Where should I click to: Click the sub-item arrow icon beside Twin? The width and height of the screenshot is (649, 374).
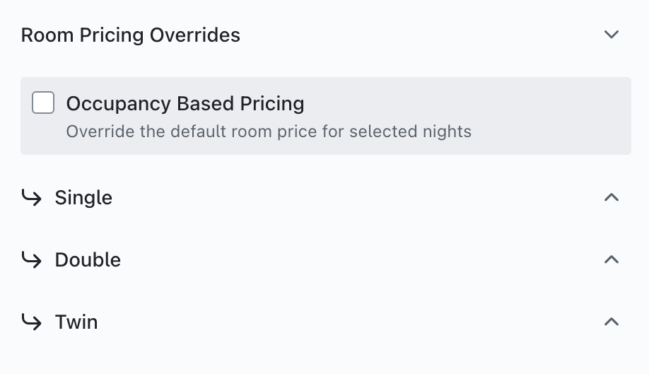[x=31, y=322]
